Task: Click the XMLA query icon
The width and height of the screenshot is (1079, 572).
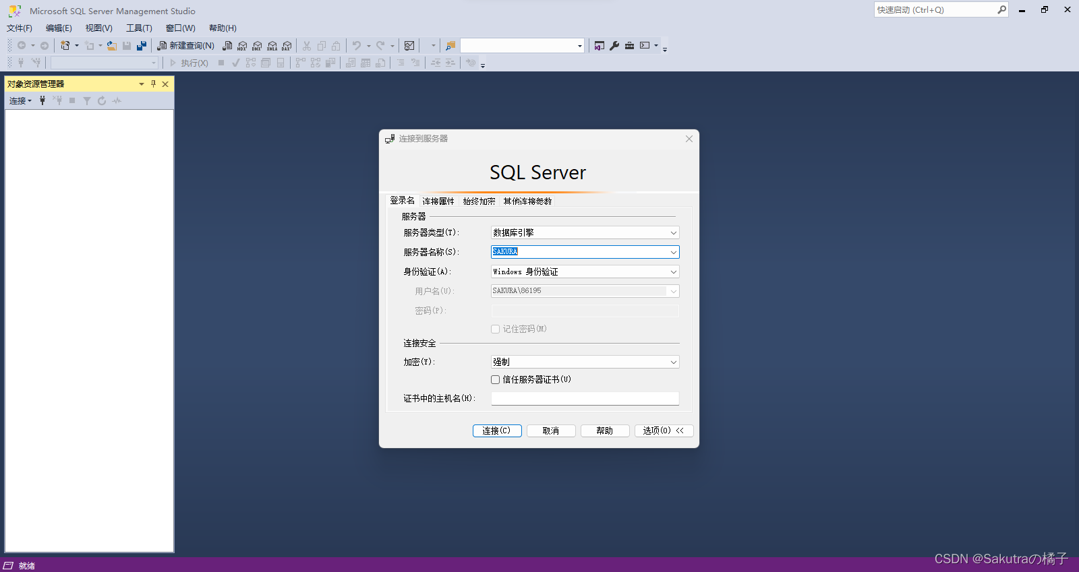Action: click(272, 46)
